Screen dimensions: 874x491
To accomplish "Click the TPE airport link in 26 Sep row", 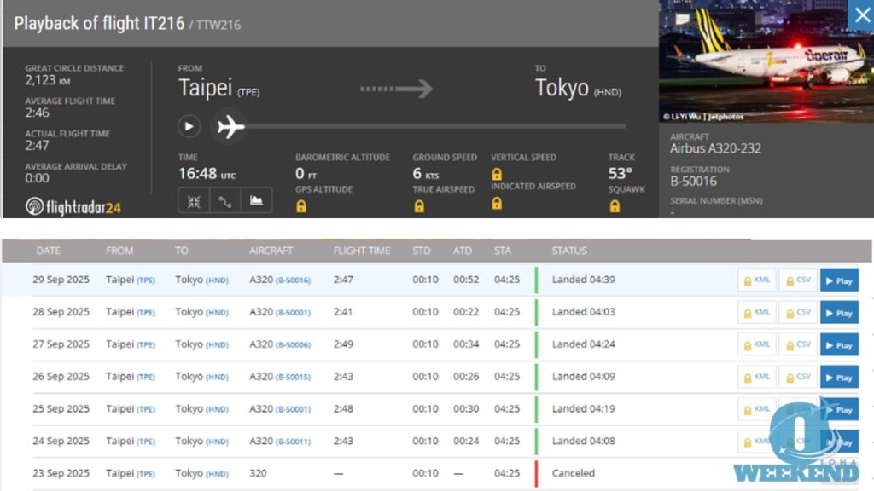I will (x=146, y=377).
